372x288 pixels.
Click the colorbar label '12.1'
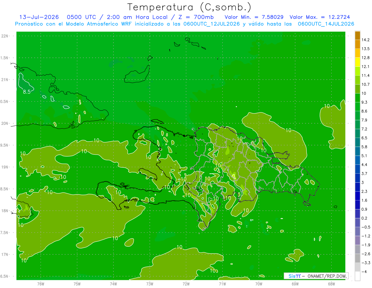tap(366, 66)
